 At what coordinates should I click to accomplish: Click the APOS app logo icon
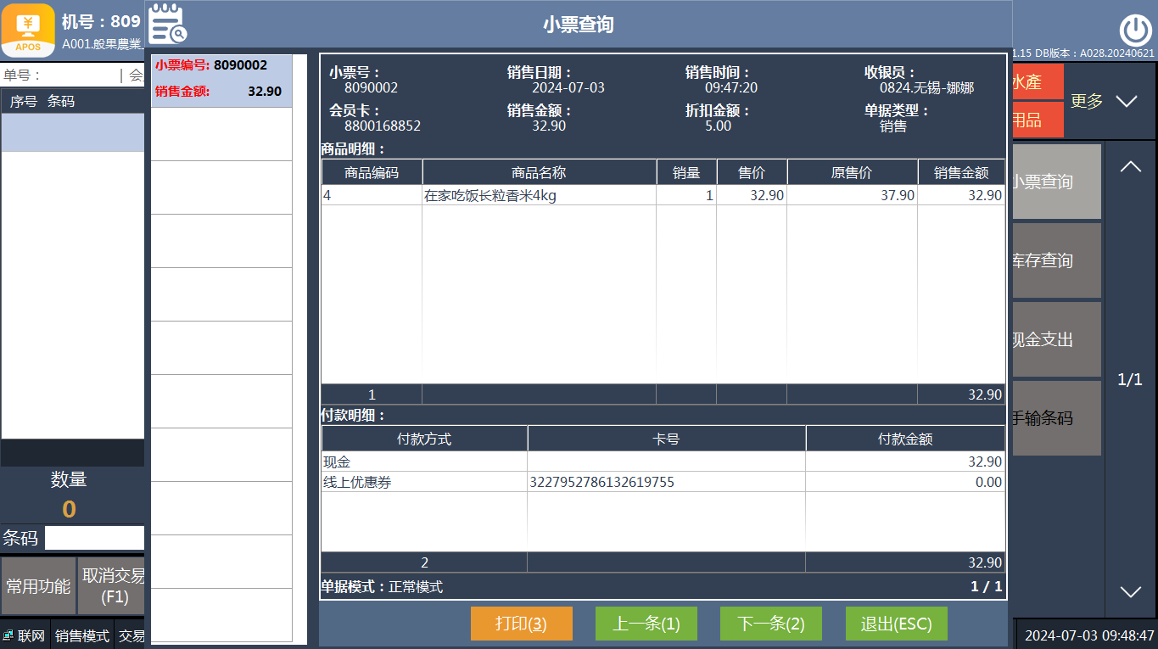coord(28,30)
